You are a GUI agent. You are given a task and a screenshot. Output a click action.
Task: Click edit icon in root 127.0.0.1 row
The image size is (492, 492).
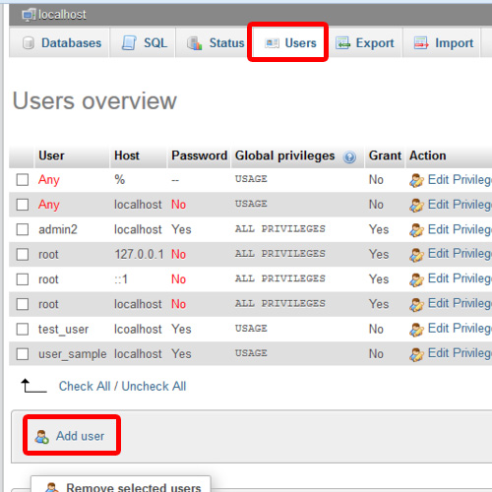point(416,255)
